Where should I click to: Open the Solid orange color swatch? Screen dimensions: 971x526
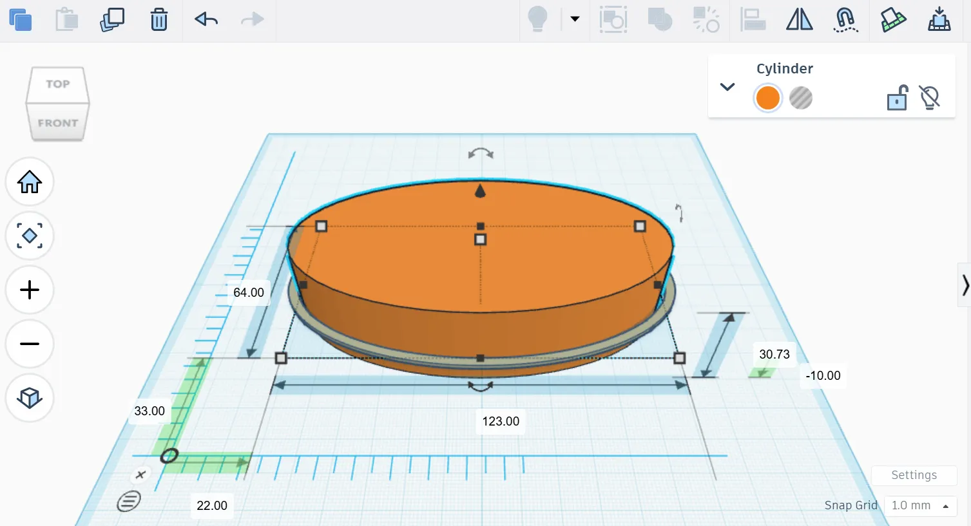pyautogui.click(x=767, y=98)
